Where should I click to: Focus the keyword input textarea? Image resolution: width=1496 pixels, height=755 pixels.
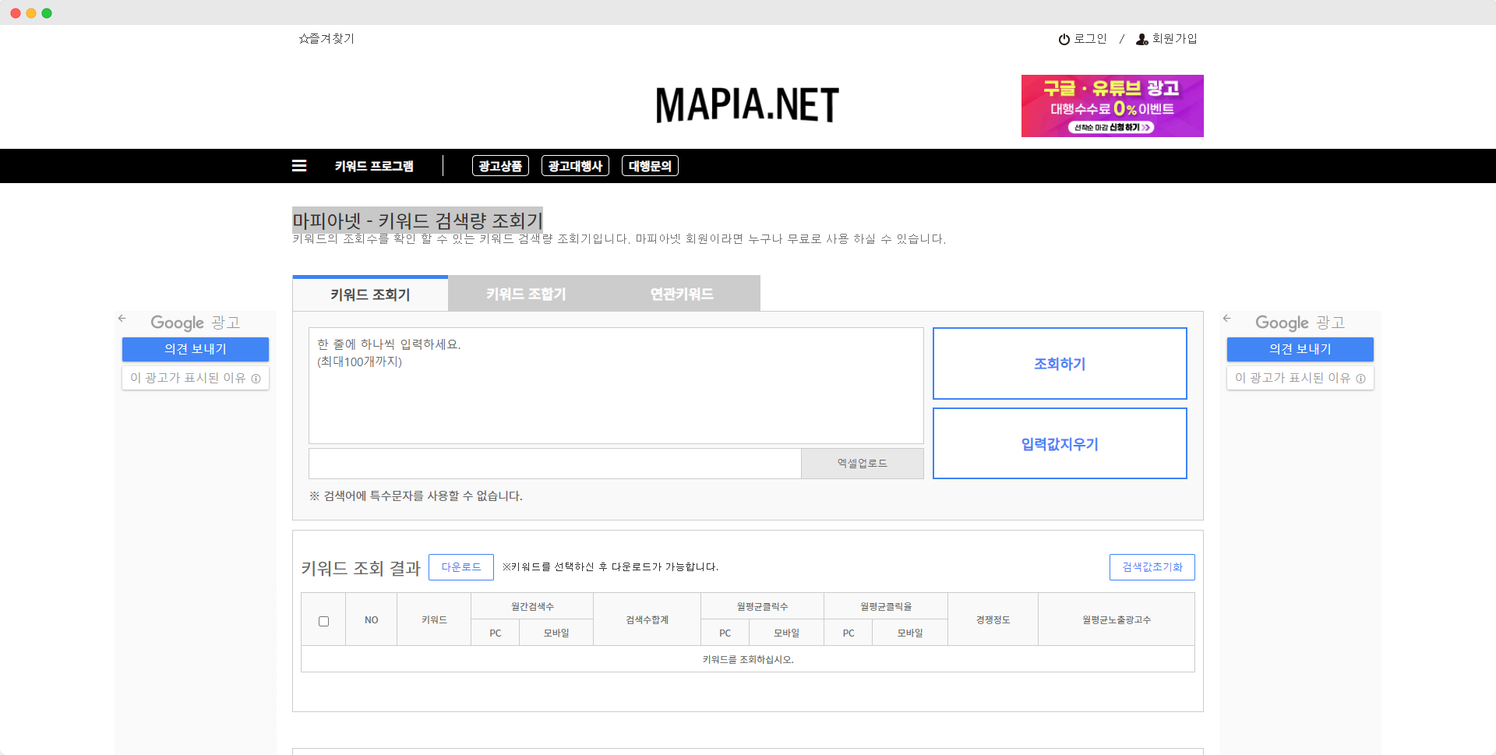coord(616,386)
